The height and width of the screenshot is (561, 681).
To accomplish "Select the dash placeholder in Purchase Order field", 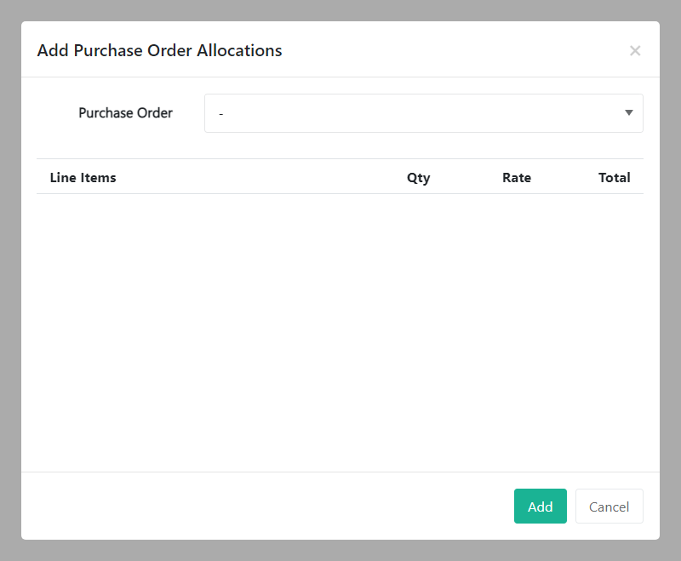I will (x=221, y=113).
